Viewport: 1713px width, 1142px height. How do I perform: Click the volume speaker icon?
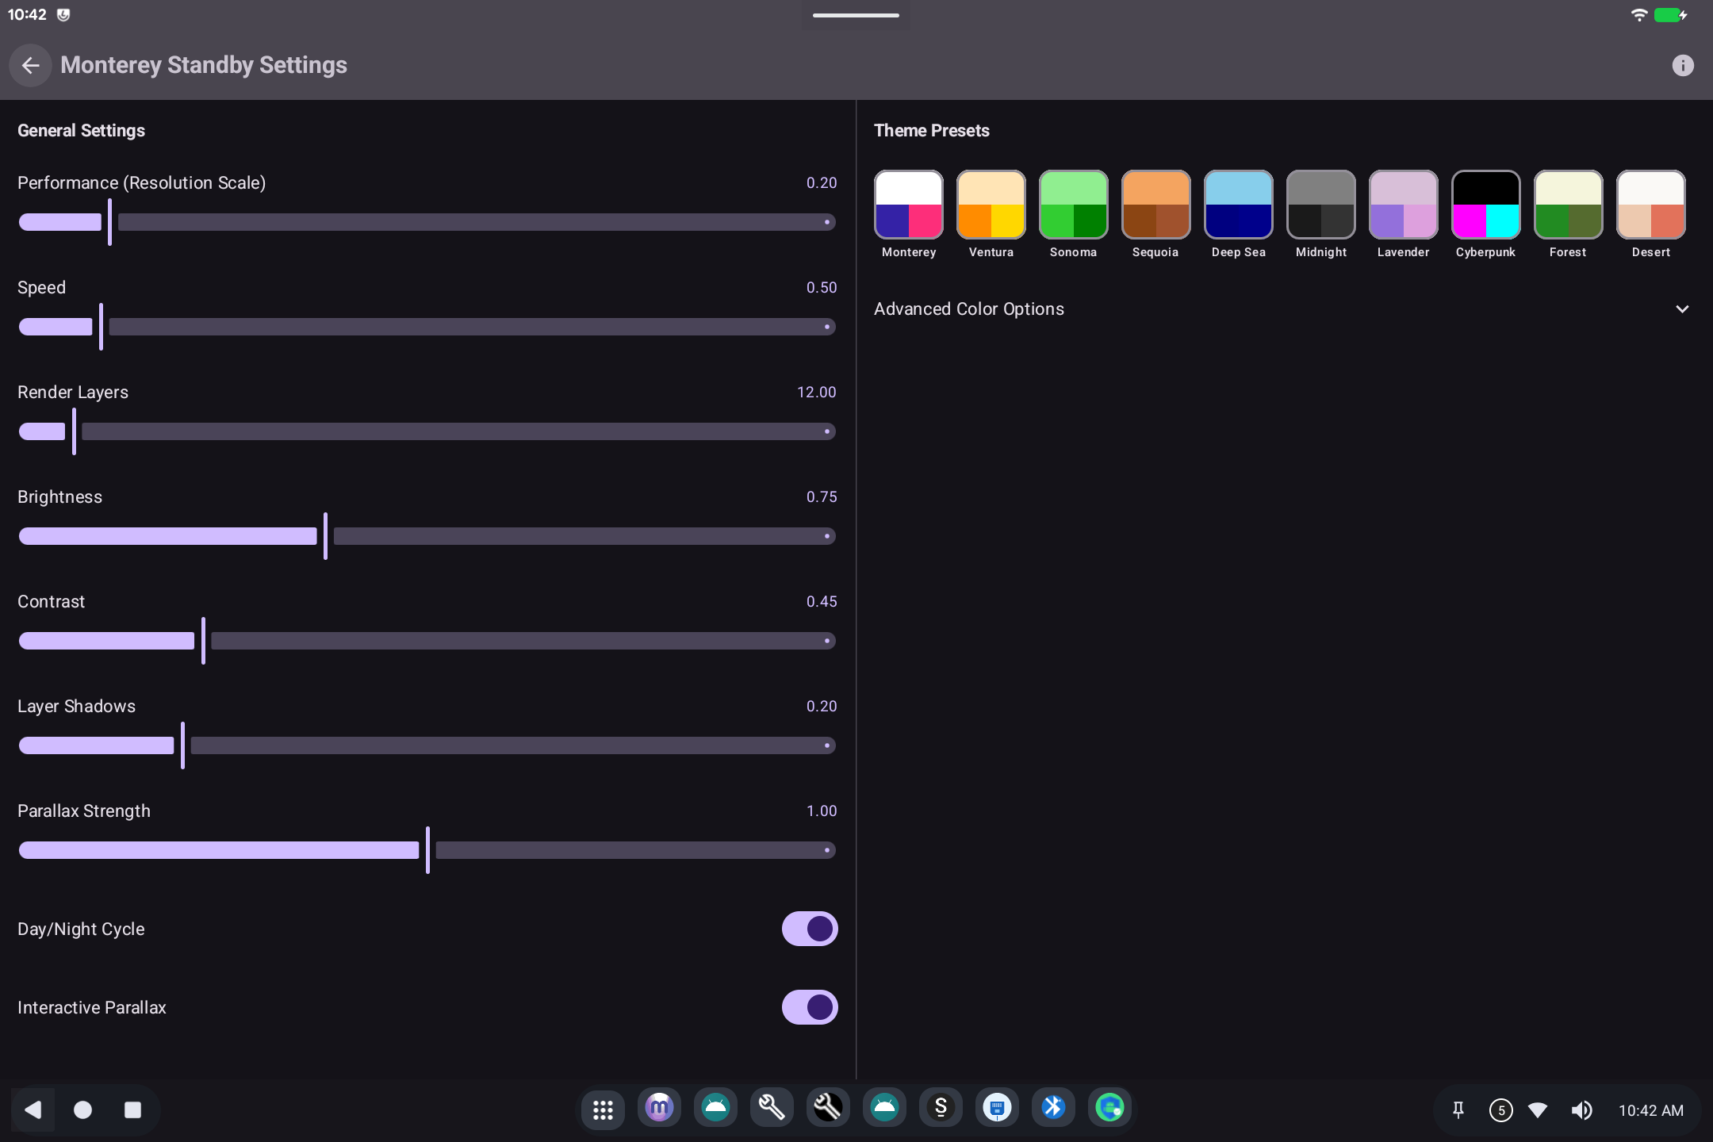(x=1581, y=1110)
